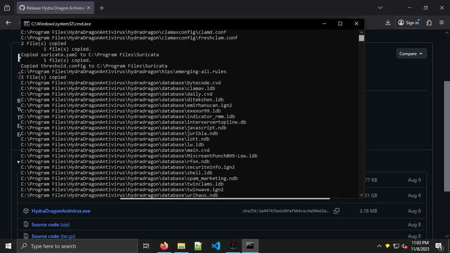This screenshot has height=253, width=450.
Task: Go back with the browser back arrow
Action: [8, 22]
